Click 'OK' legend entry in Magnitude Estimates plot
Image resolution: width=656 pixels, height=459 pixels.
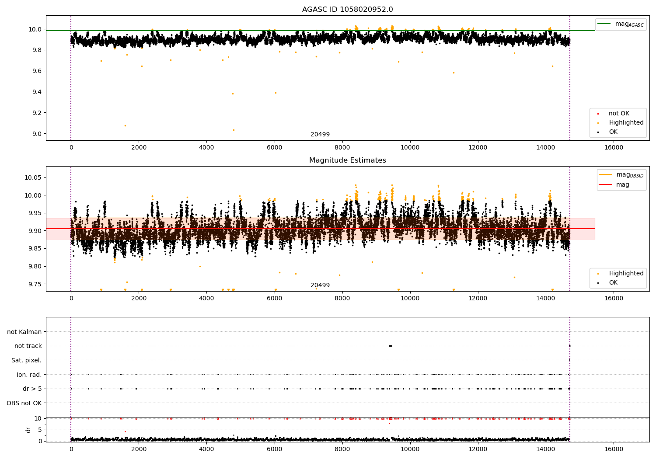point(613,283)
